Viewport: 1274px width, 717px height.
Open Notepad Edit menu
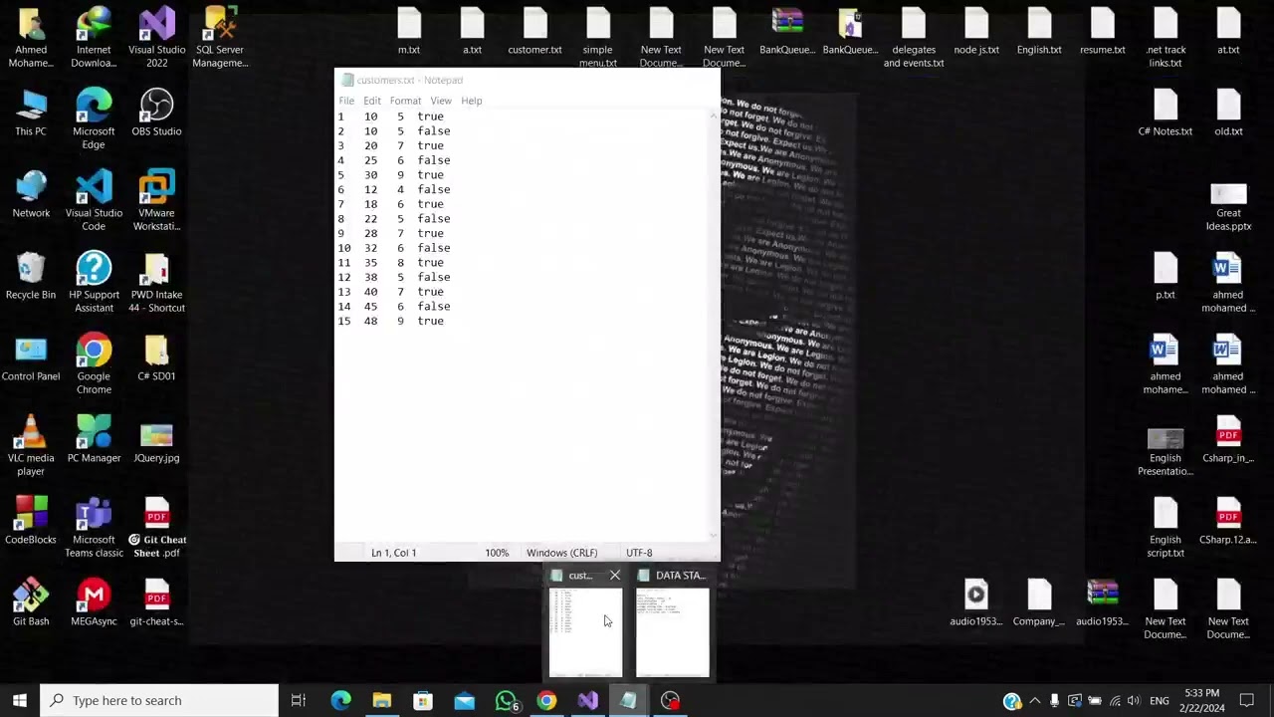pyautogui.click(x=372, y=101)
